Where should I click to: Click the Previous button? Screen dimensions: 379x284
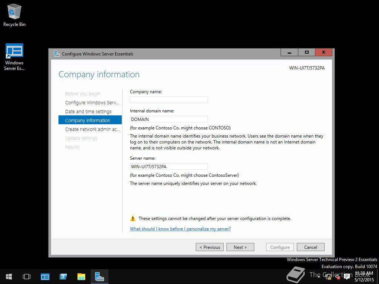(209, 247)
